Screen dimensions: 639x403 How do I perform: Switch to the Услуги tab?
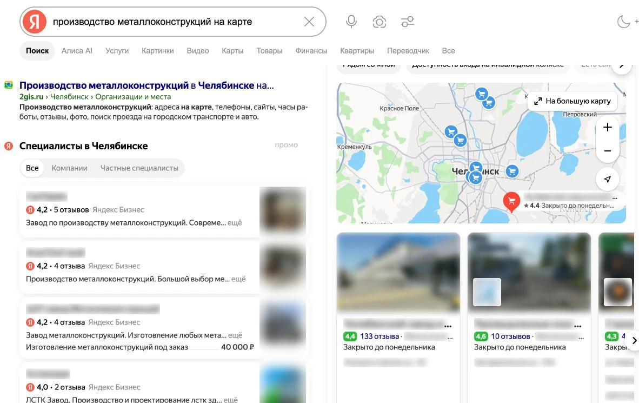point(117,51)
